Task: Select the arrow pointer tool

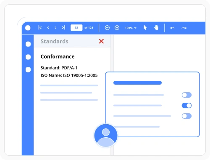Action: click(145, 27)
